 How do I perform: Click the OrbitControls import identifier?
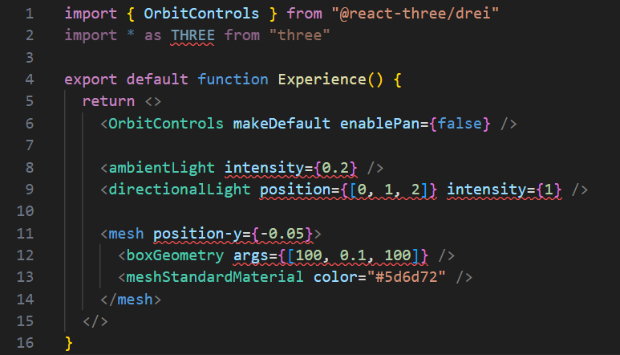coord(201,14)
